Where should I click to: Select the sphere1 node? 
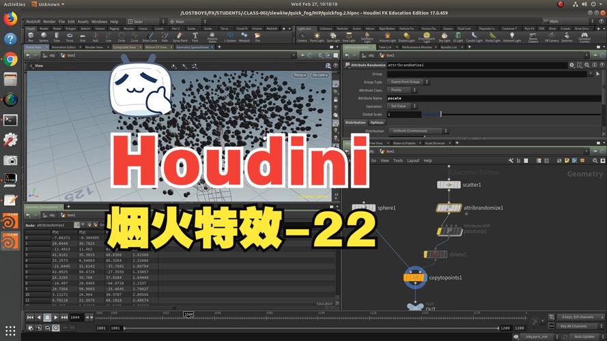[363, 207]
